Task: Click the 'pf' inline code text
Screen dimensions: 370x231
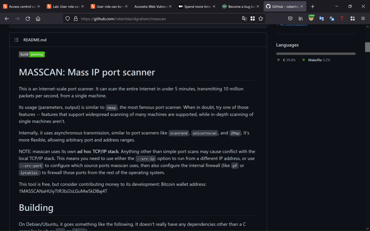Action: click(235, 166)
